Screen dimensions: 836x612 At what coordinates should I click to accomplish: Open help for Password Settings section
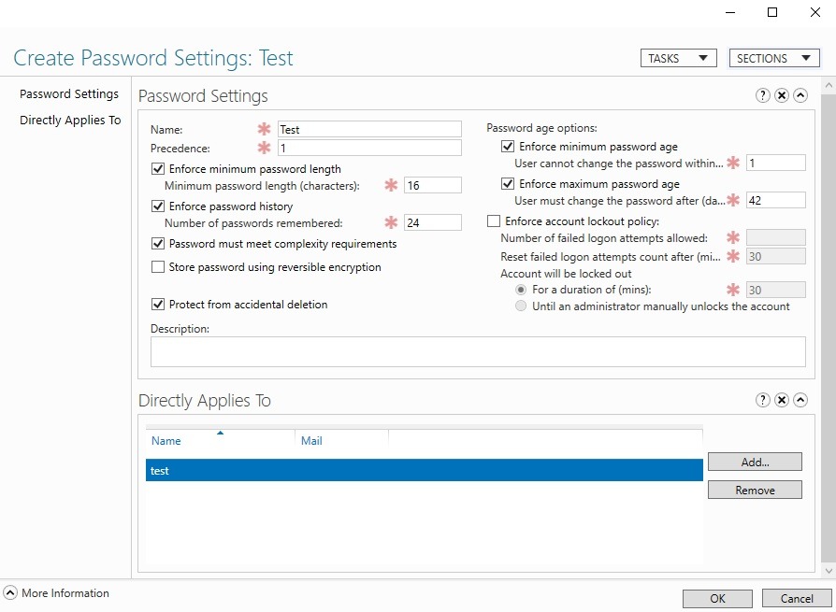coord(763,95)
